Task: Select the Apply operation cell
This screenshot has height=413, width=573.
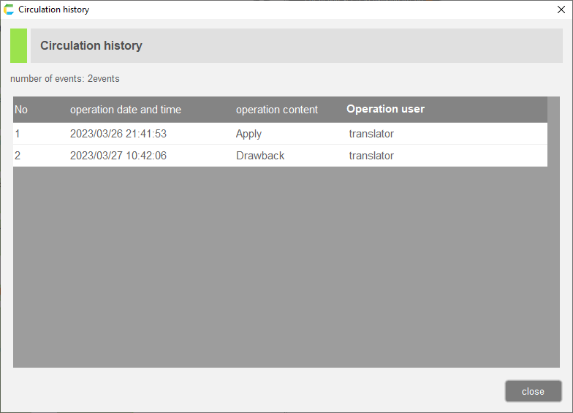Action: pos(248,134)
